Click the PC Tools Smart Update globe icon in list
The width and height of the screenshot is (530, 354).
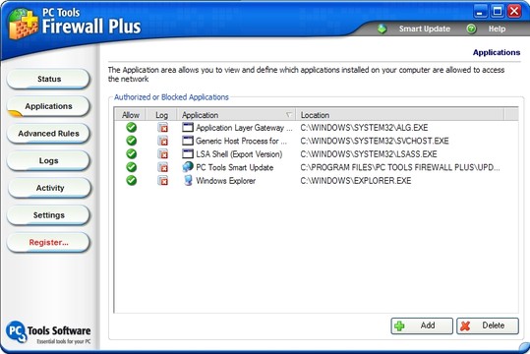188,167
